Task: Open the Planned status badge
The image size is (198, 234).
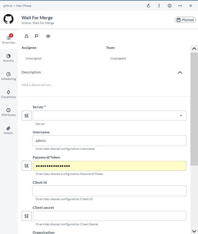Action: [x=185, y=20]
